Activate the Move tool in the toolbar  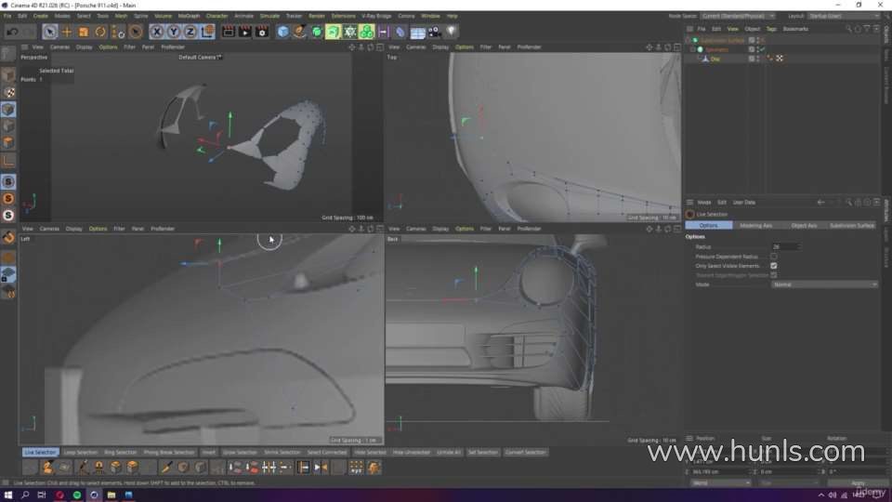[x=67, y=32]
